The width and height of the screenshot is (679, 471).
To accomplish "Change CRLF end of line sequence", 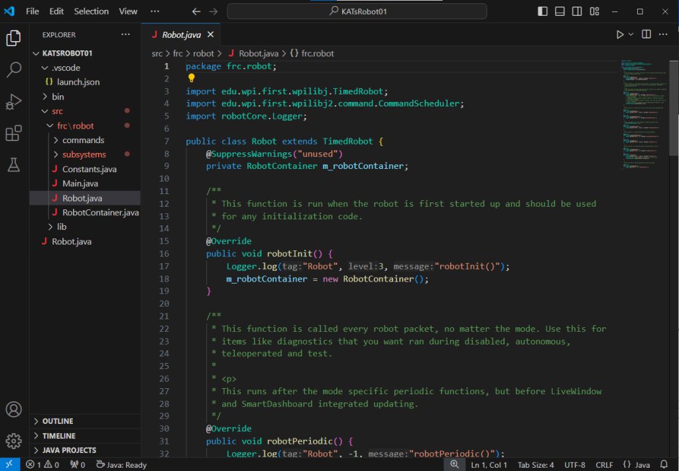I will 604,465.
